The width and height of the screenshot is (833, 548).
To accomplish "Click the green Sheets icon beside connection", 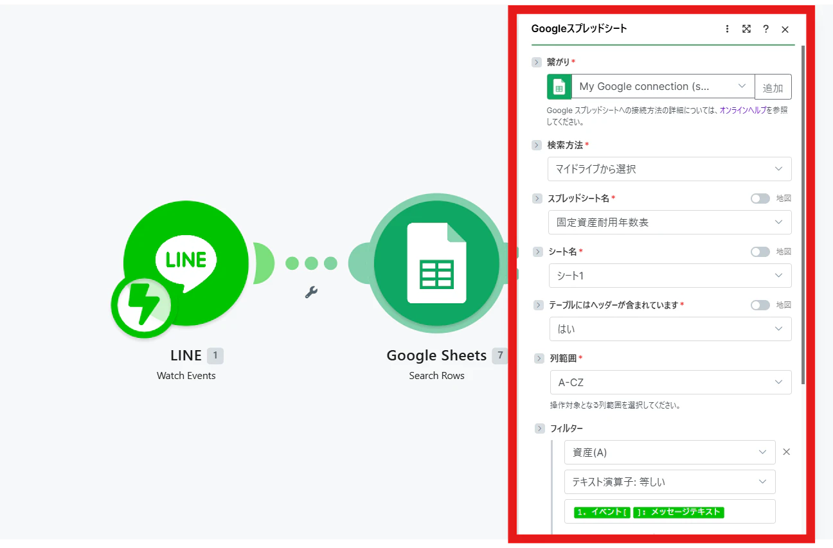I will (x=559, y=87).
